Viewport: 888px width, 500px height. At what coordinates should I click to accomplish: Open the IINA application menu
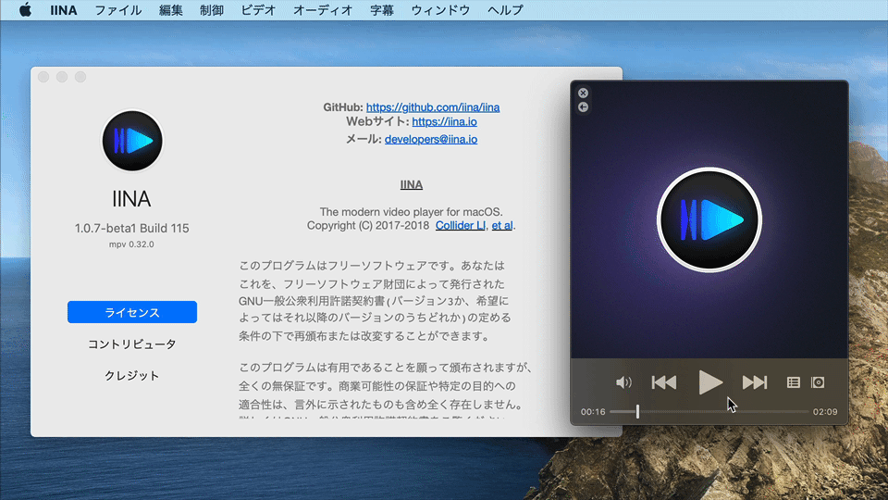64,10
